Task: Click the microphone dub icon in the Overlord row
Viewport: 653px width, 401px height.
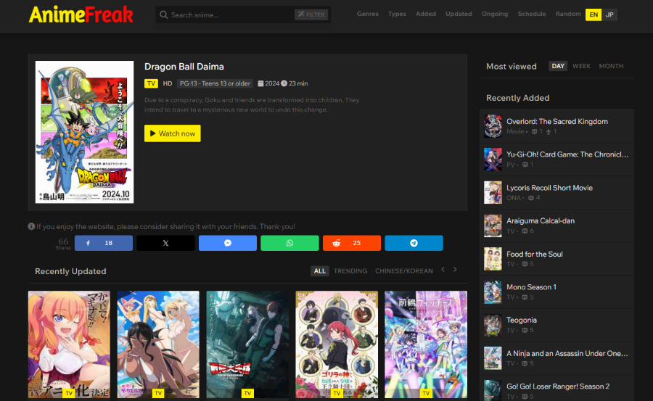Action: tap(549, 131)
